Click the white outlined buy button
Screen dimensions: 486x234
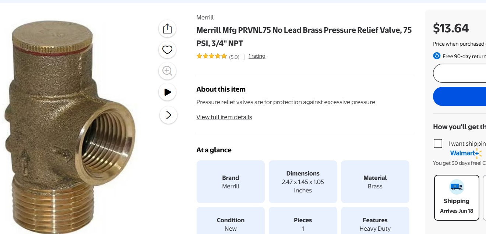[x=460, y=73]
